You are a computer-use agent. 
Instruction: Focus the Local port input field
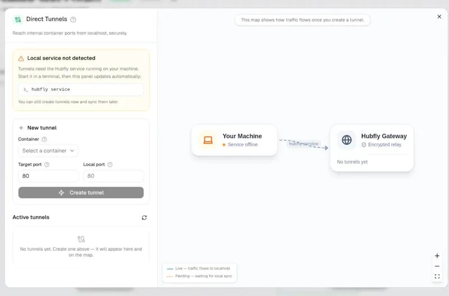click(113, 176)
